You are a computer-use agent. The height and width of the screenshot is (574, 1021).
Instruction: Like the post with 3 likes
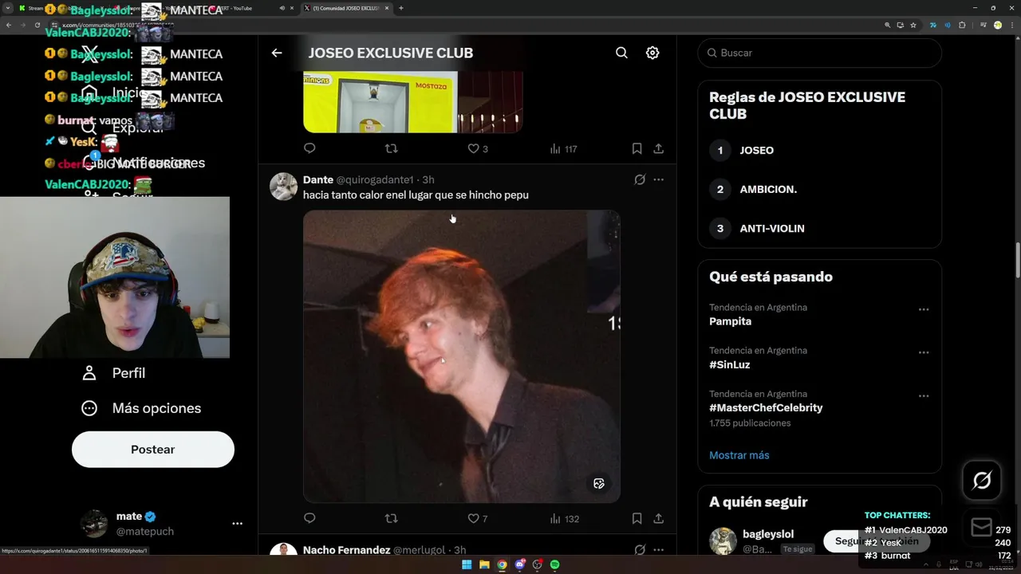[477, 148]
